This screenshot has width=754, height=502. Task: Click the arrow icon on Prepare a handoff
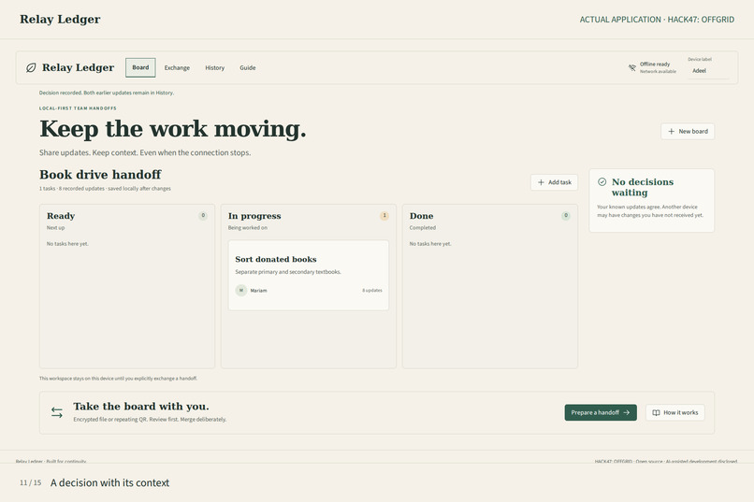[x=626, y=412]
